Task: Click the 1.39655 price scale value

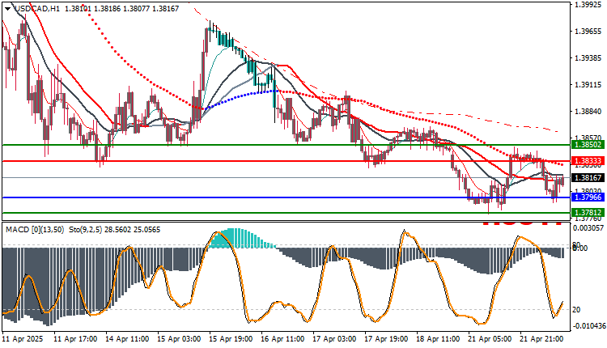Action: click(x=588, y=32)
